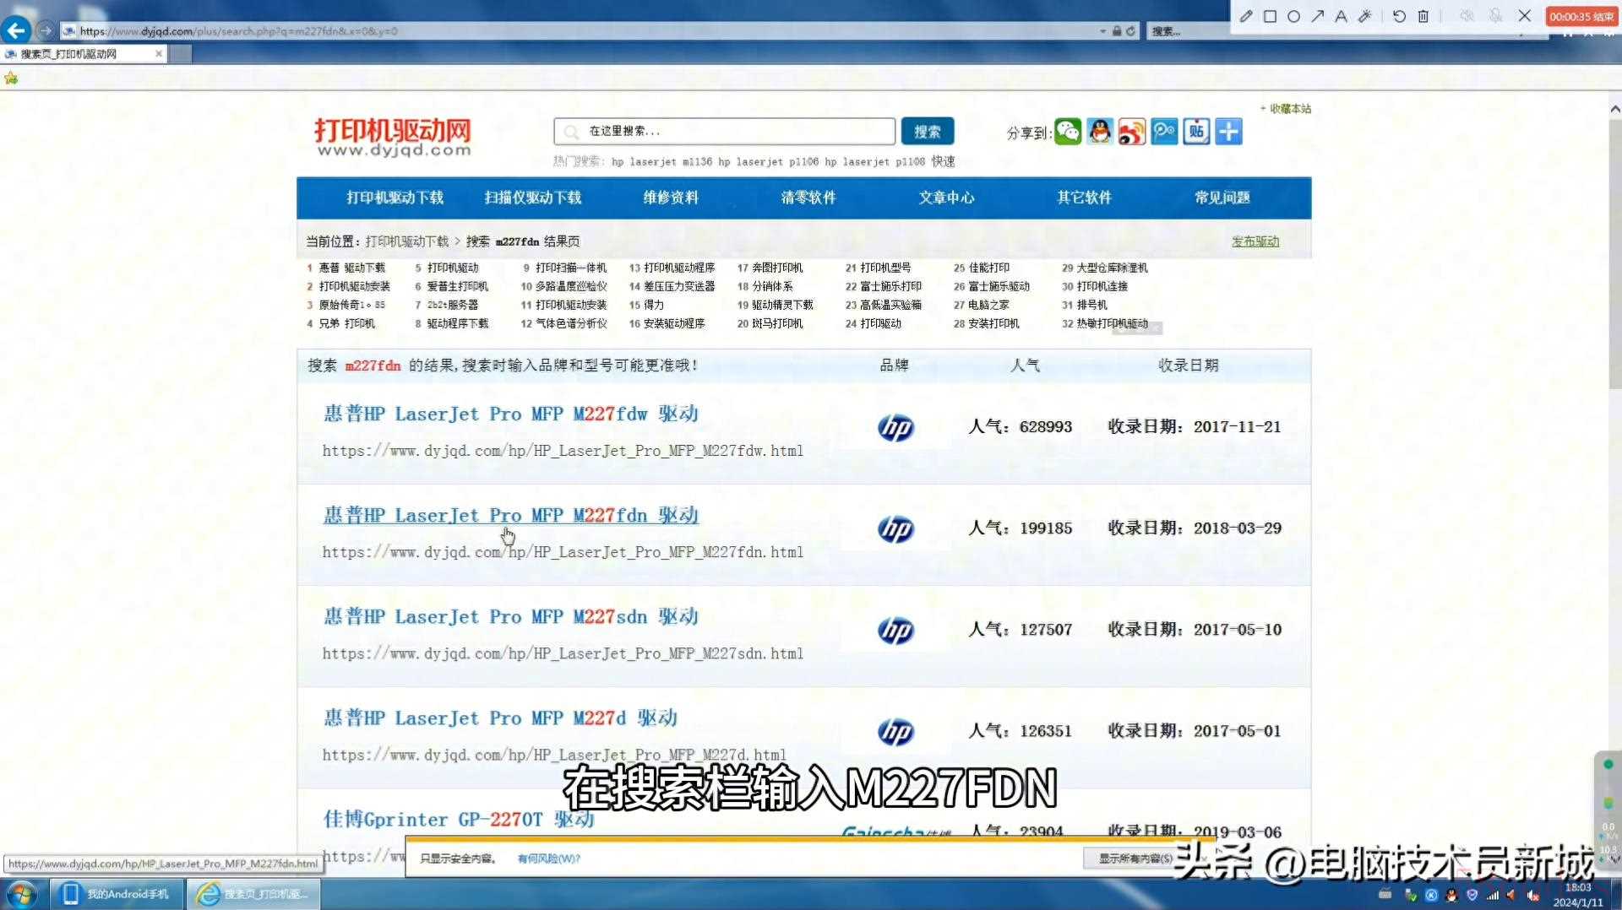1622x910 pixels.
Task: Click the blue 搜索 button
Action: 928,131
